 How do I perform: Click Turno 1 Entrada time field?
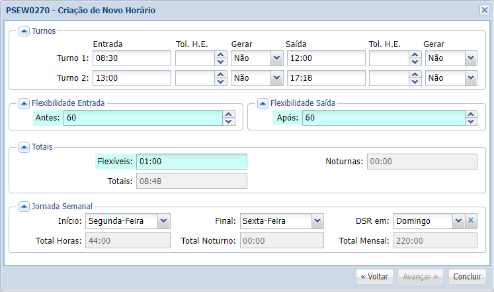click(132, 58)
